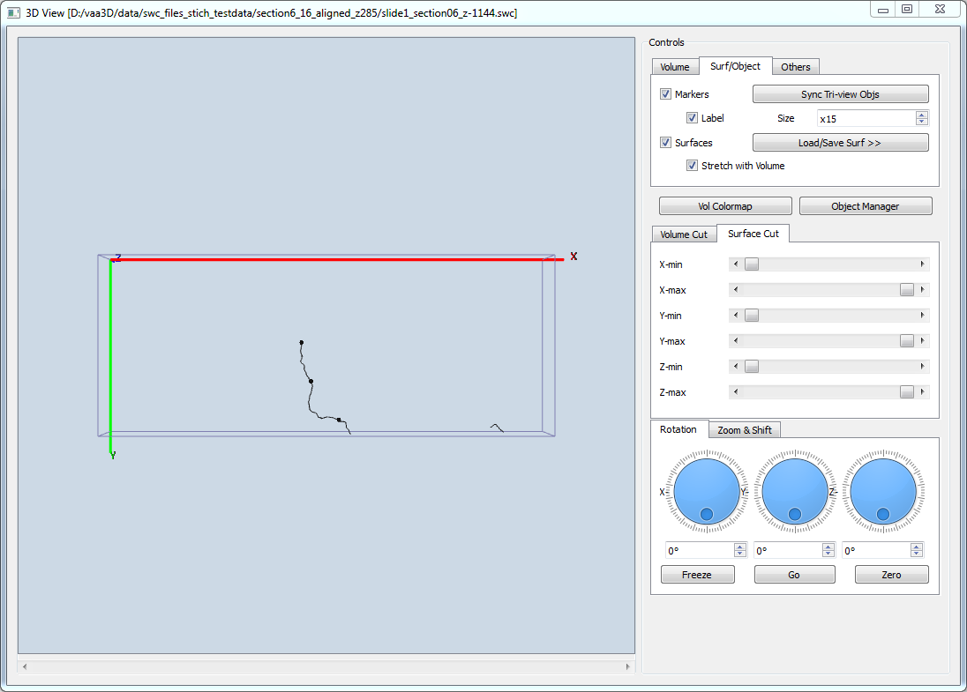
Task: Decrease X rotation angle stepper
Action: click(x=739, y=554)
